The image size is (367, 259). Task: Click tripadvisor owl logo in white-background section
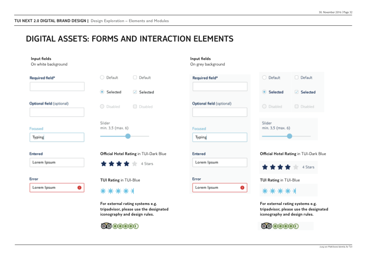click(107, 226)
